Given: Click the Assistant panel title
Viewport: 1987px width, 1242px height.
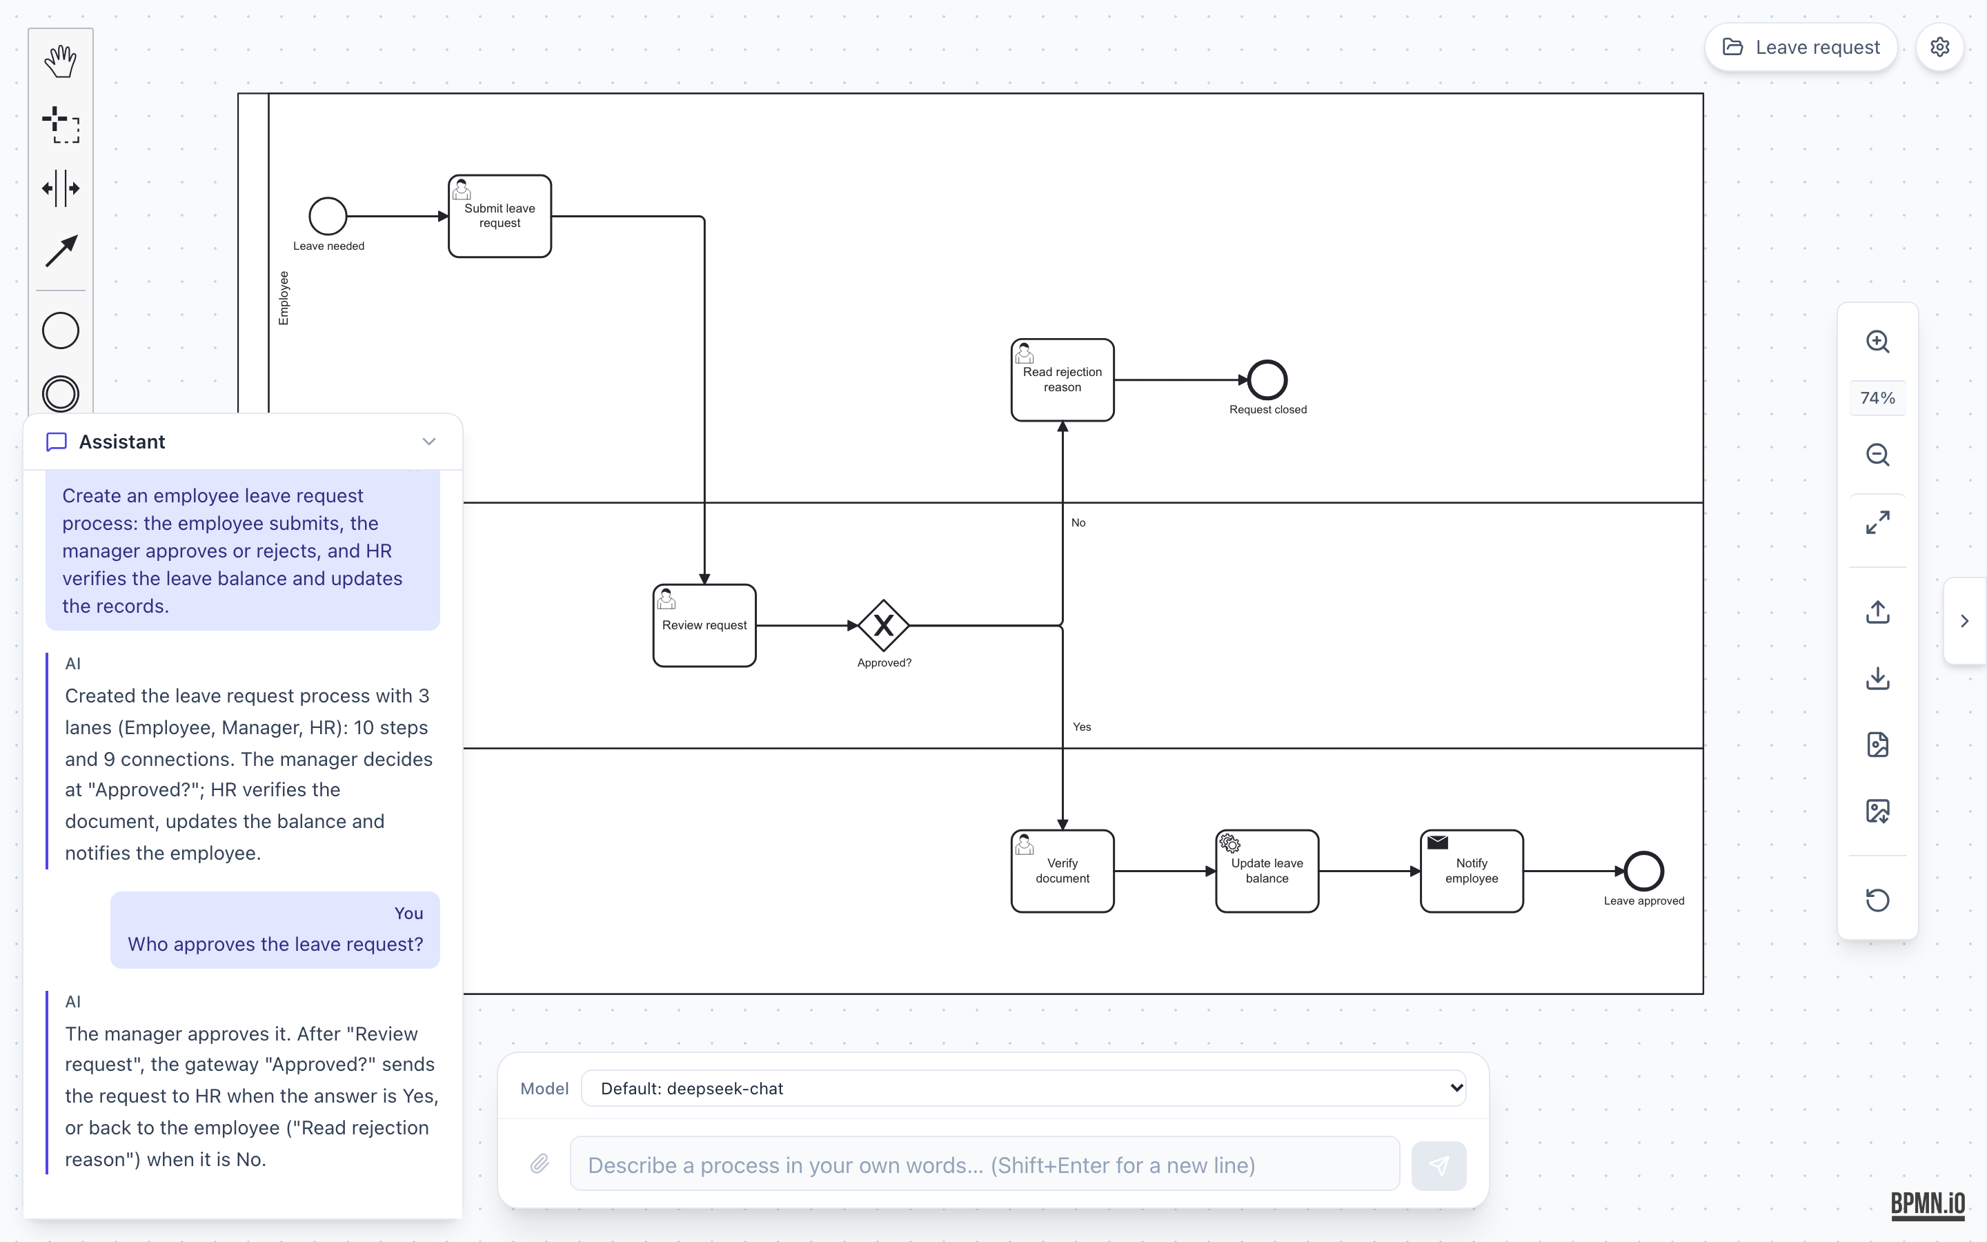Looking at the screenshot, I should [122, 442].
